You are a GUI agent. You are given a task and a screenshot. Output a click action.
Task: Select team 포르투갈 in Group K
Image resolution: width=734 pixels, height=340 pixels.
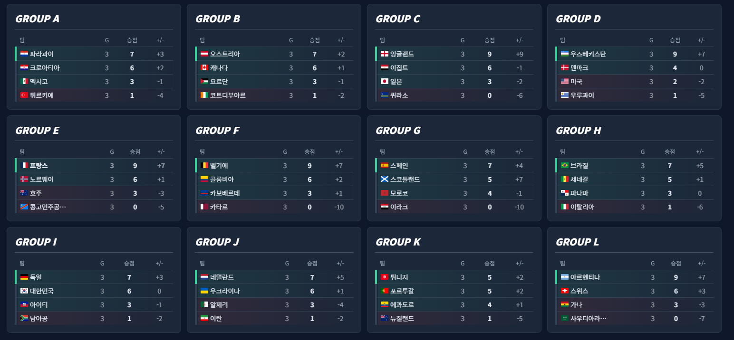[402, 291]
